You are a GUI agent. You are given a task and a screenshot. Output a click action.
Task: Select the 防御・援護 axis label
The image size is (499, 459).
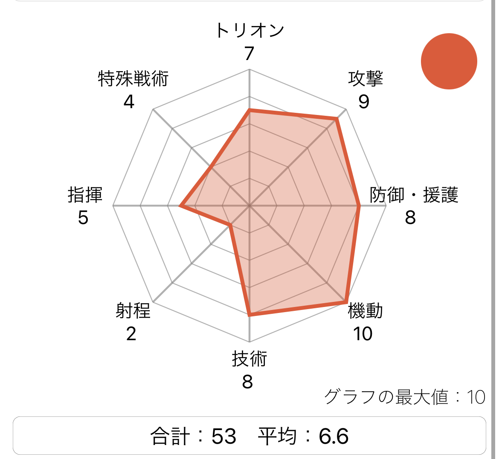click(414, 195)
